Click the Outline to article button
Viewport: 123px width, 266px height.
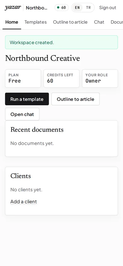point(75,99)
